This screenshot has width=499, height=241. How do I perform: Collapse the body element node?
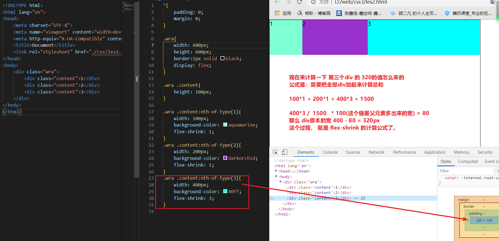pos(276,177)
